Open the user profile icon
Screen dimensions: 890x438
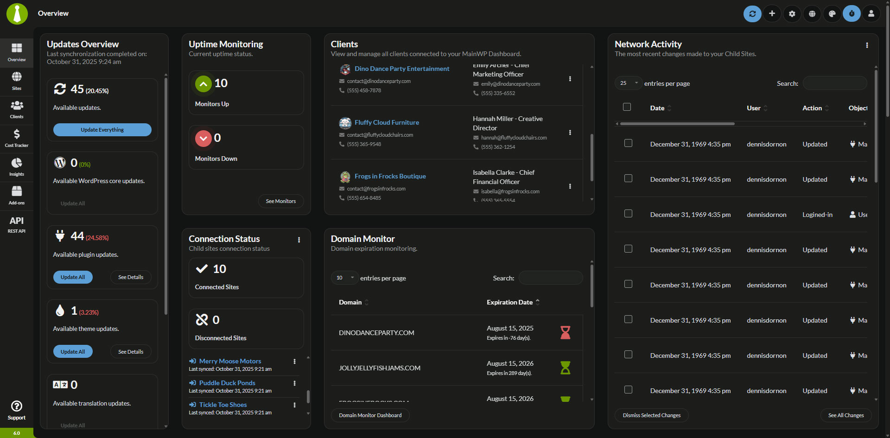(871, 14)
